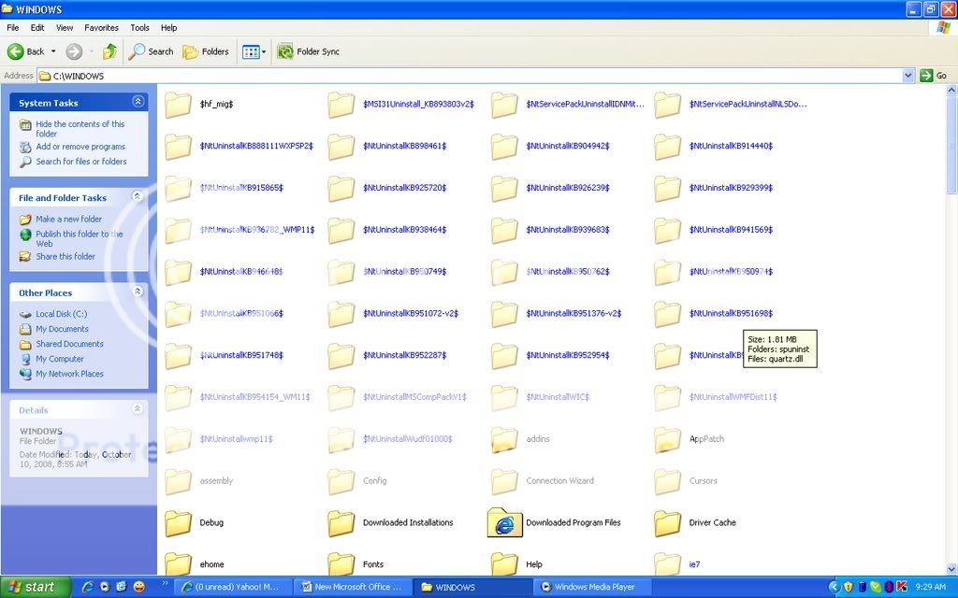
Task: Click Search for files or folders
Action: 81,161
